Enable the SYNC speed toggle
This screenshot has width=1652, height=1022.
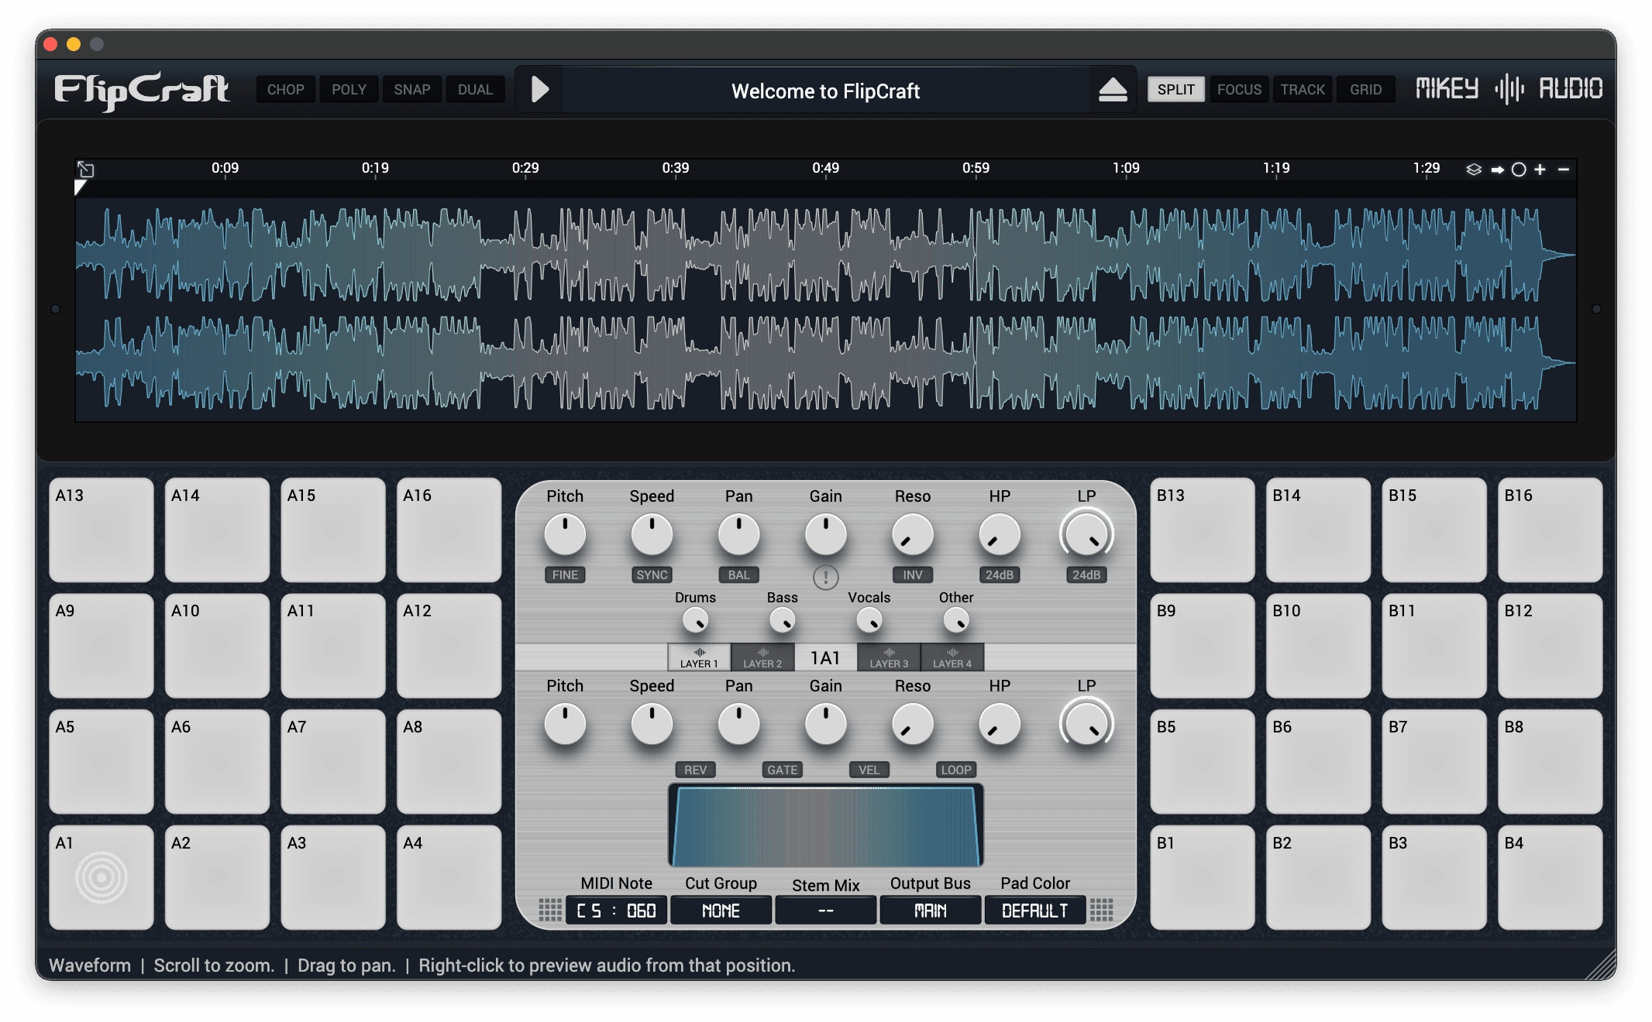pyautogui.click(x=652, y=574)
